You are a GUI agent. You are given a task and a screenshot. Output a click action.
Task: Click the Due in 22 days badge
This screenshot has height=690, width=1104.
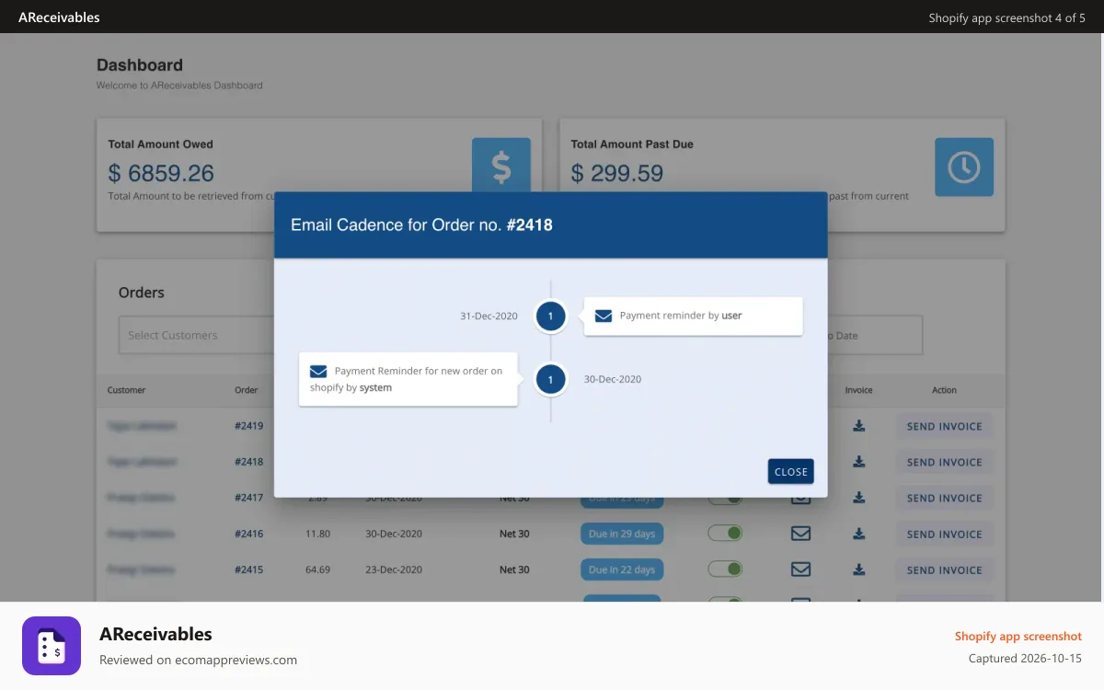pos(622,569)
